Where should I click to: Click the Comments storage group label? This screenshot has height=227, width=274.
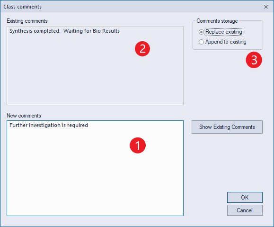click(x=217, y=21)
